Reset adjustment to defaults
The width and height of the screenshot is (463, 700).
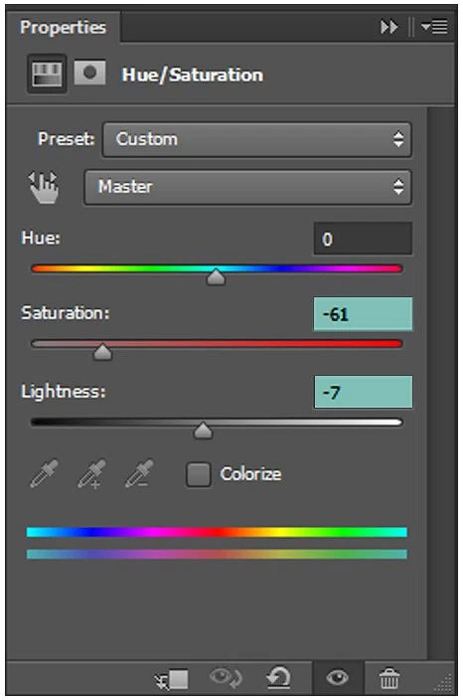point(278,678)
